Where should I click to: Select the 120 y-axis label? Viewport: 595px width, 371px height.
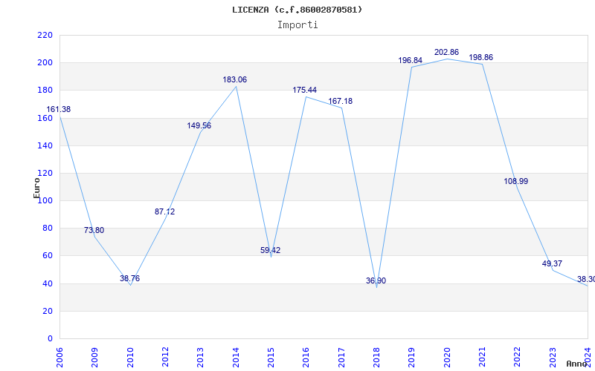tap(45, 174)
